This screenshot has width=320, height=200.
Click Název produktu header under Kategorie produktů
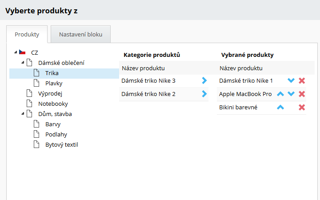coord(143,68)
